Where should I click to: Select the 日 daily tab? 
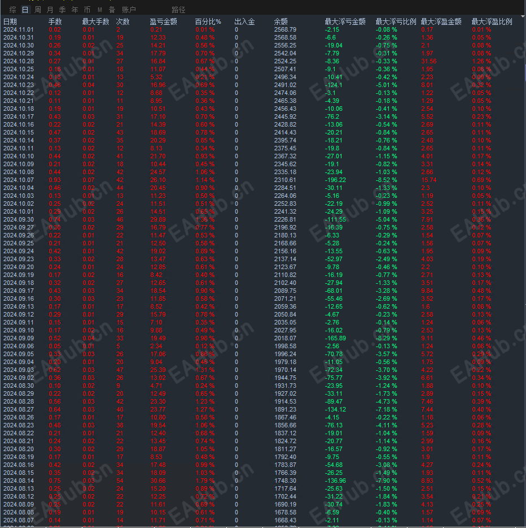pyautogui.click(x=25, y=10)
